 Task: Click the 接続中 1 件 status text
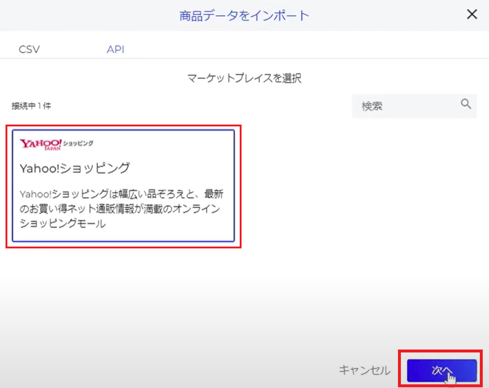pyautogui.click(x=31, y=106)
